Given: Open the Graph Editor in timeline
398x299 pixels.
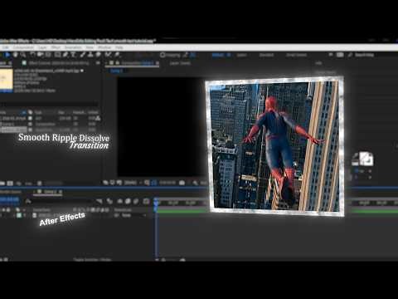Looking at the screenshot, I should (146, 201).
